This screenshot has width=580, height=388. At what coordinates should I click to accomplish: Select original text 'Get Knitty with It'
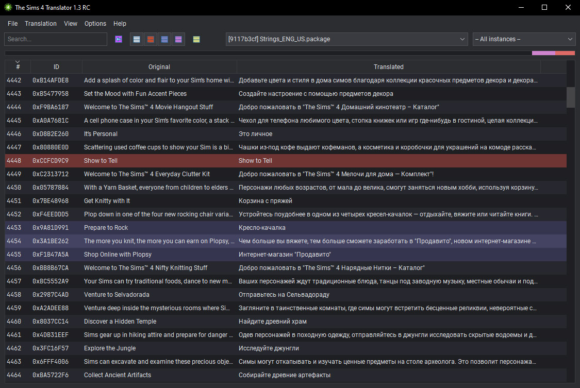pyautogui.click(x=107, y=201)
